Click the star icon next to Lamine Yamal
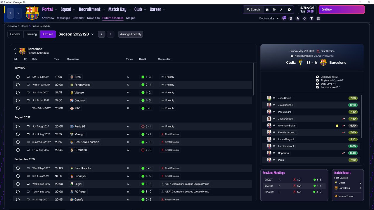Screen dimensions: 374x210 [336, 196]
